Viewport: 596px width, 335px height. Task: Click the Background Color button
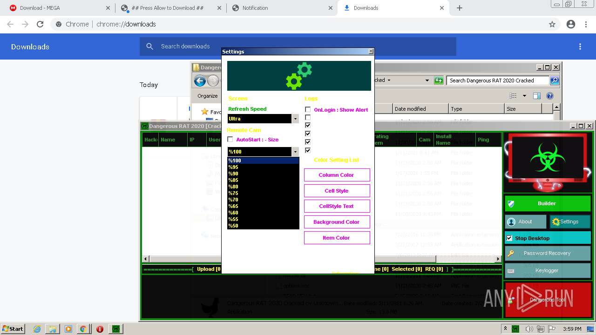click(x=337, y=222)
